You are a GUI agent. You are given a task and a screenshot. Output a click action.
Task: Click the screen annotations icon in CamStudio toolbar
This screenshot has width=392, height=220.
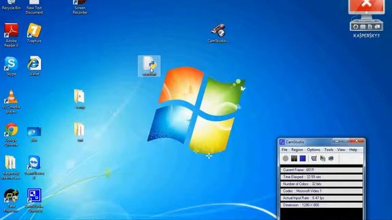click(x=323, y=158)
